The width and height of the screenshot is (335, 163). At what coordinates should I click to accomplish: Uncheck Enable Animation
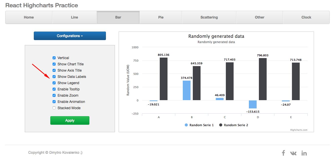pos(54,101)
